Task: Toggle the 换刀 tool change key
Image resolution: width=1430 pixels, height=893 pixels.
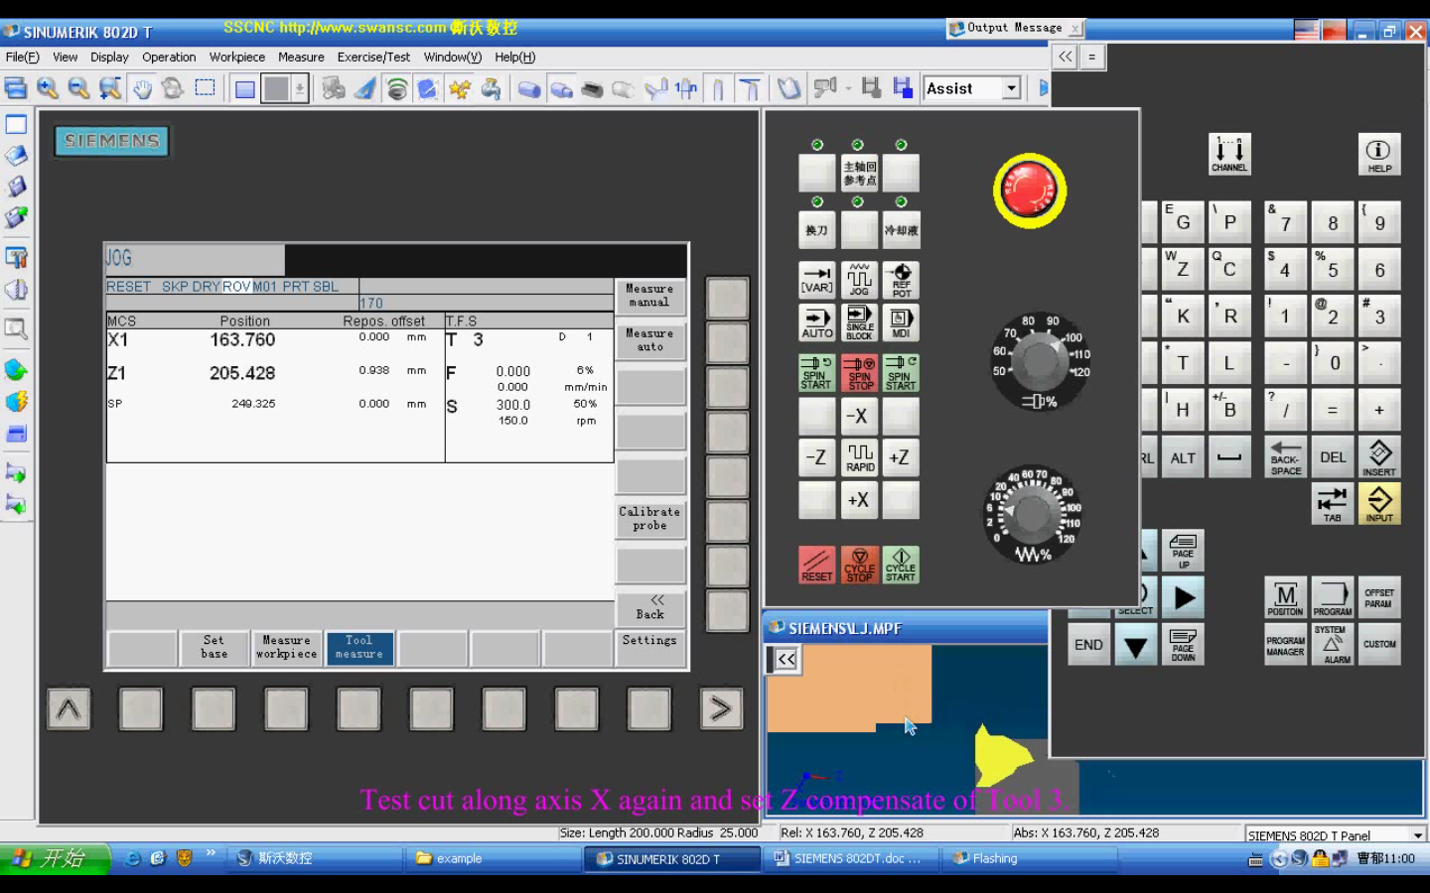Action: tap(817, 230)
